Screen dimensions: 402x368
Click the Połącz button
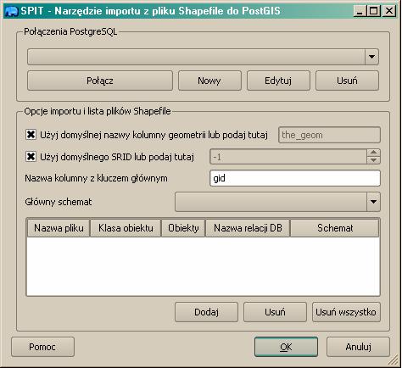tap(100, 81)
